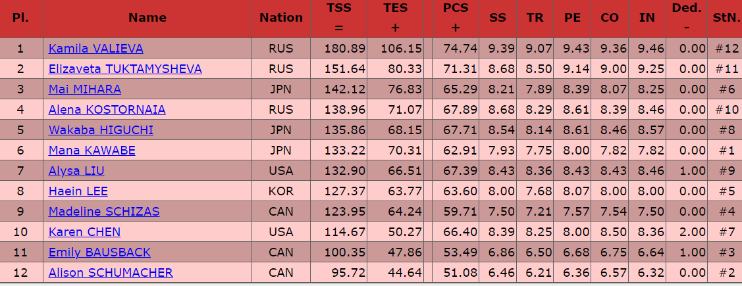742x286 pixels.
Task: Click Valieva's TSS score 180.89
Action: tap(345, 48)
